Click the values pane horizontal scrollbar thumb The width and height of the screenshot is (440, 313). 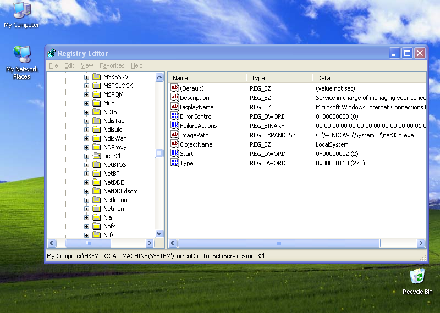(279, 243)
